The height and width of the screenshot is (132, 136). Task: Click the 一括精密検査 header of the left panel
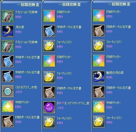pos(28,5)
